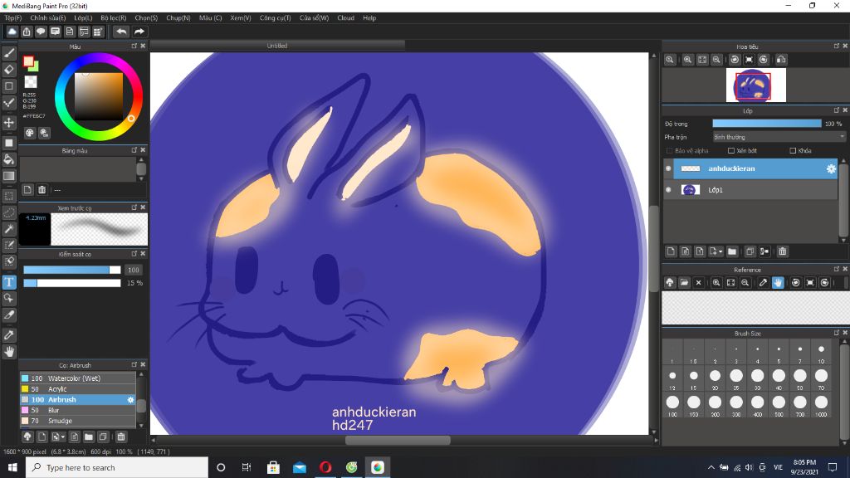Select the Magic Wand tool
Image resolution: width=850 pixels, height=478 pixels.
tap(9, 229)
